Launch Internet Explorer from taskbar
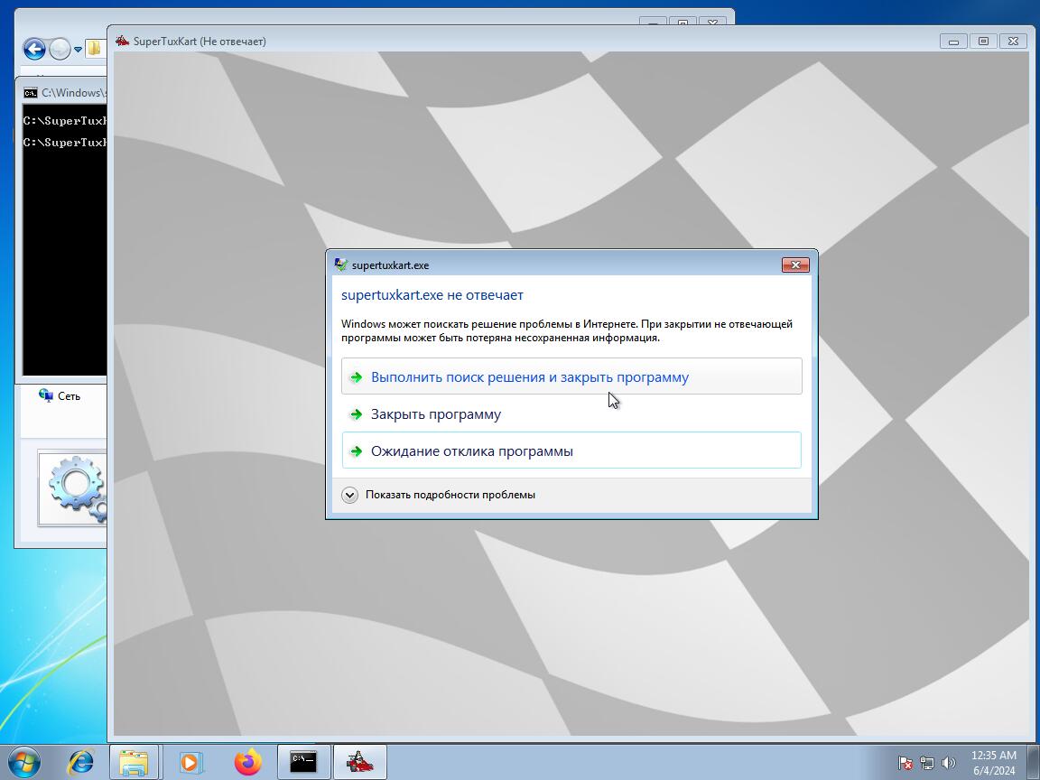The height and width of the screenshot is (780, 1040). (81, 762)
